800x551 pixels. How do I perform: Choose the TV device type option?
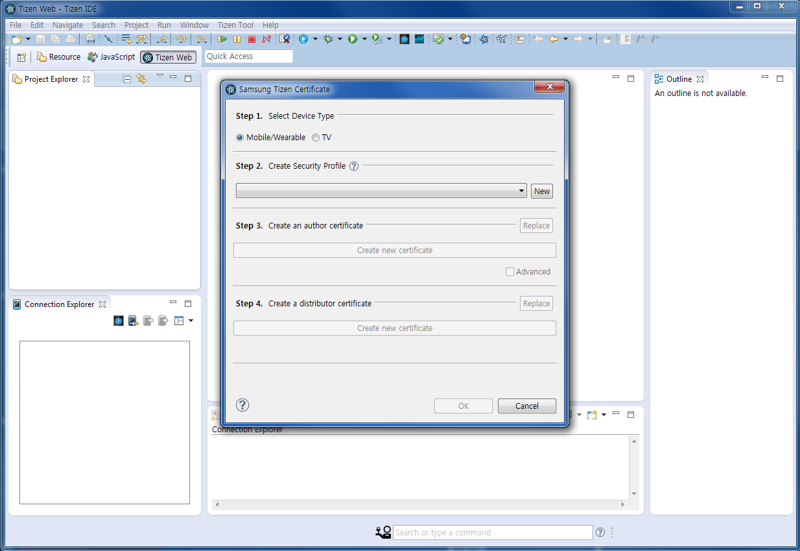(x=316, y=138)
